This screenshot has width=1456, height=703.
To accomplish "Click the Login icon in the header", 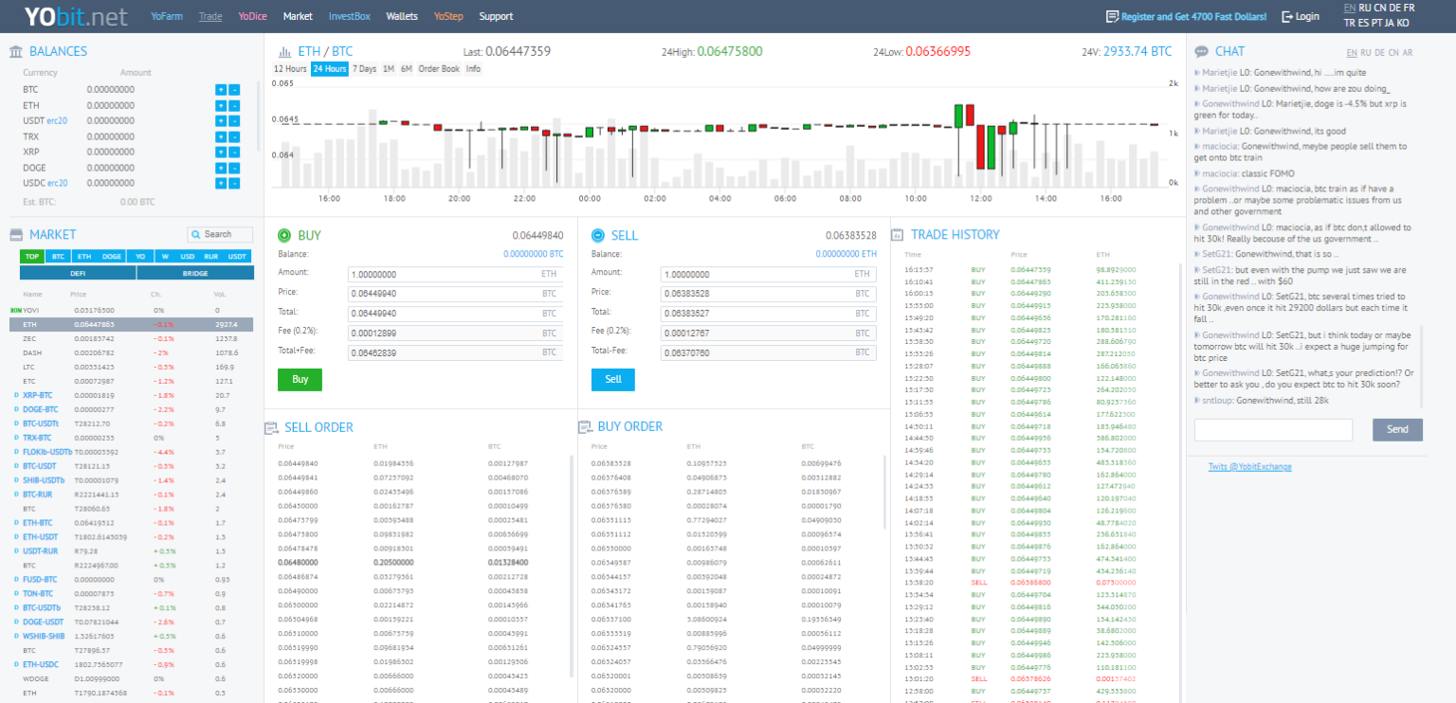I will tap(1287, 16).
